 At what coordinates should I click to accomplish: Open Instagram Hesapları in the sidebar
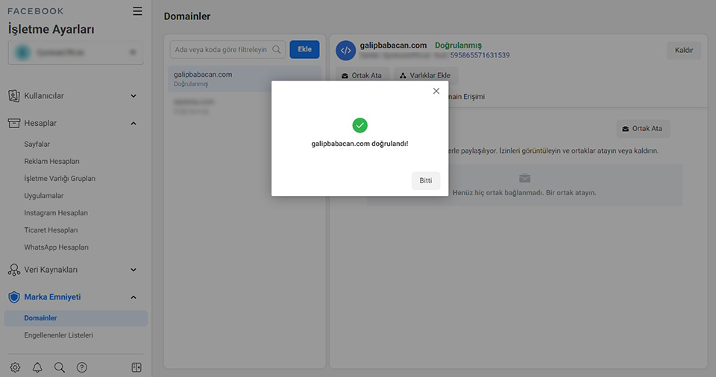pos(56,213)
